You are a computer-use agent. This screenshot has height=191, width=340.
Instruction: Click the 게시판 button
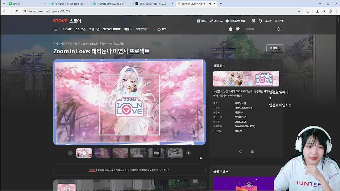(275, 48)
